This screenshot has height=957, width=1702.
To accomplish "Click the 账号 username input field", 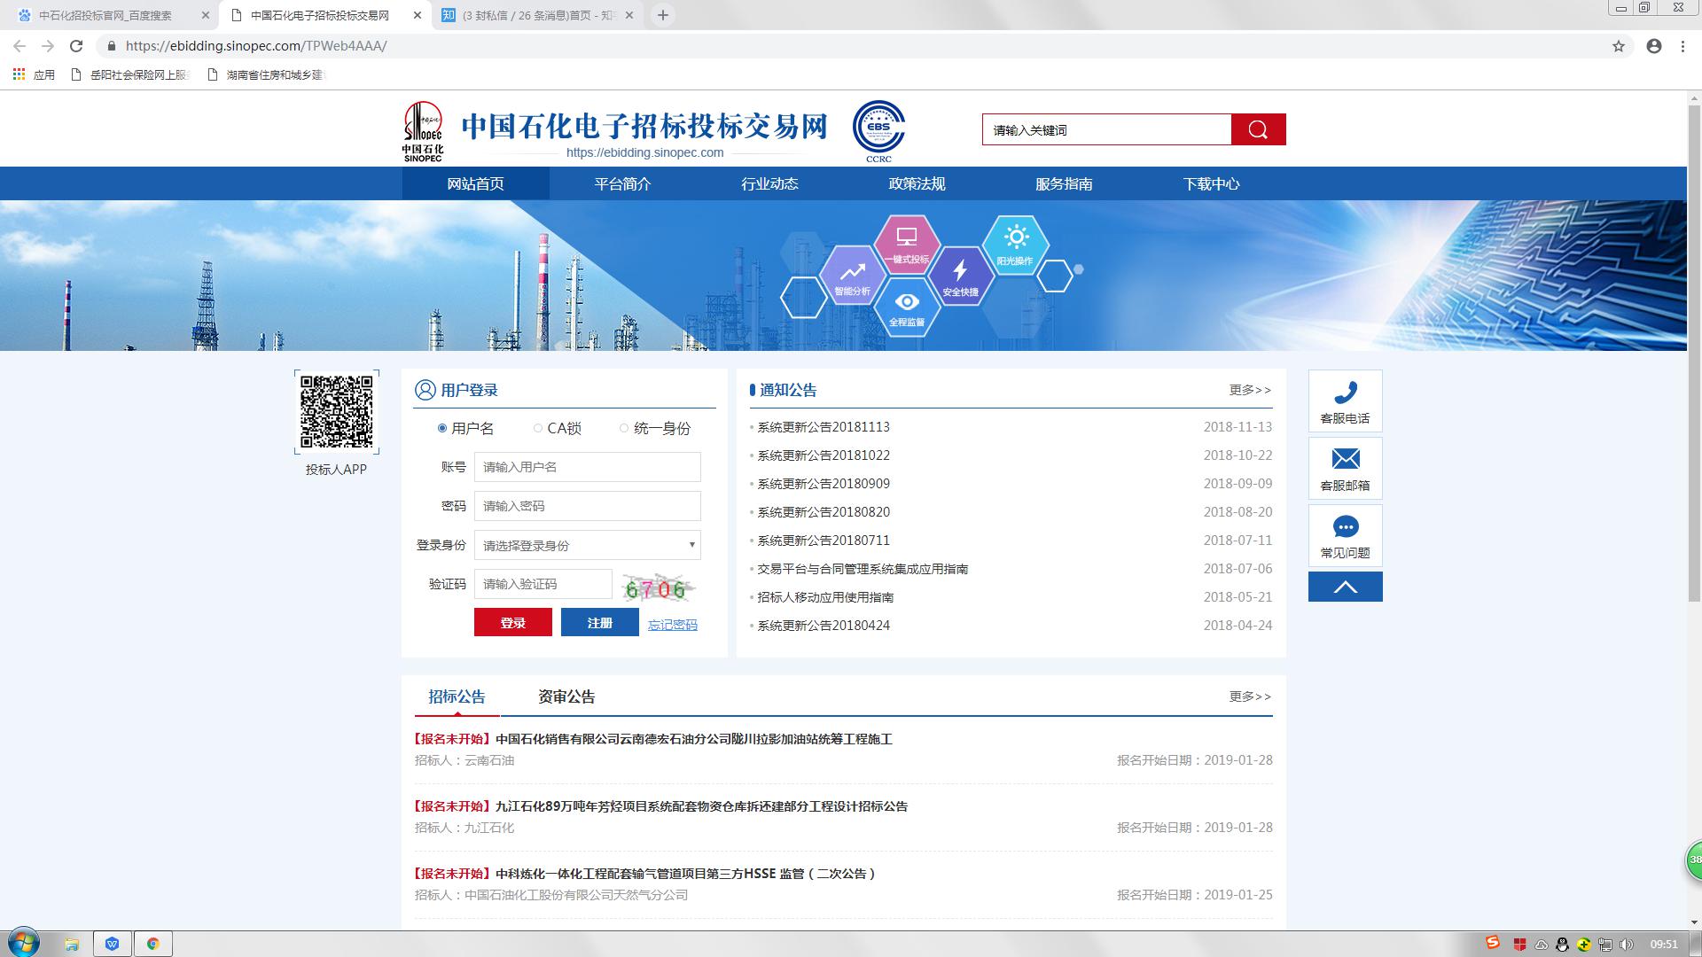I will pyautogui.click(x=587, y=467).
